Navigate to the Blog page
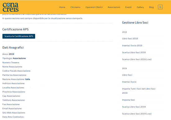Viewport: 171px width, 120px height. [x=151, y=7]
